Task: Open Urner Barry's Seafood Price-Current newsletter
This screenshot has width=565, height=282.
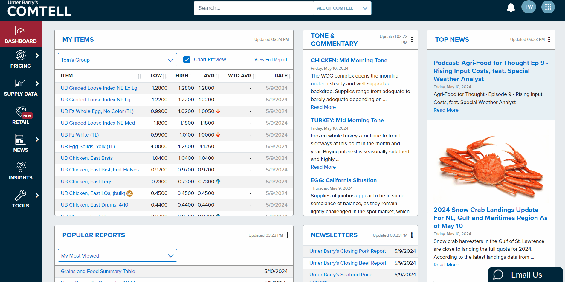Action: tap(342, 277)
